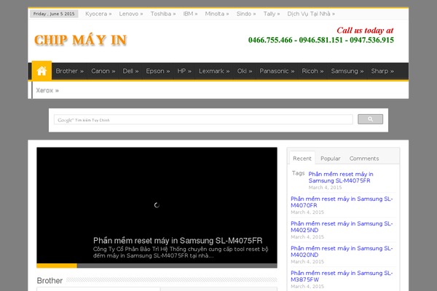This screenshot has width=437, height=291.
Task: Open sidebar link Samsung SL-M4025ND
Action: click(x=342, y=227)
